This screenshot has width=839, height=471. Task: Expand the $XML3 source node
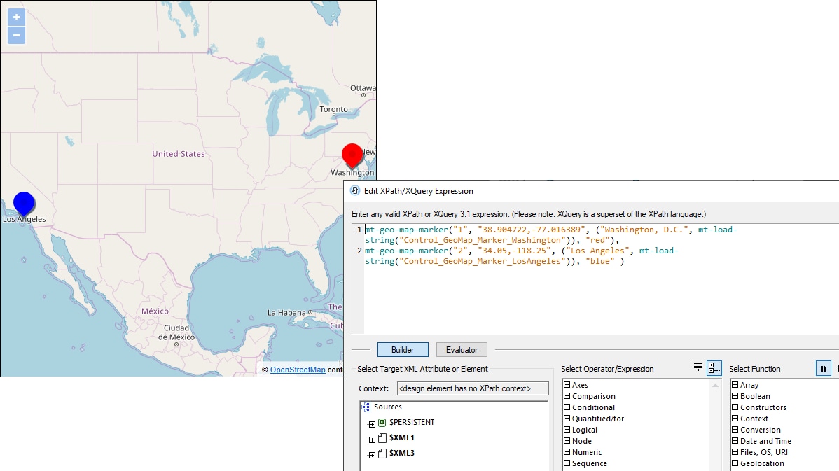point(372,454)
